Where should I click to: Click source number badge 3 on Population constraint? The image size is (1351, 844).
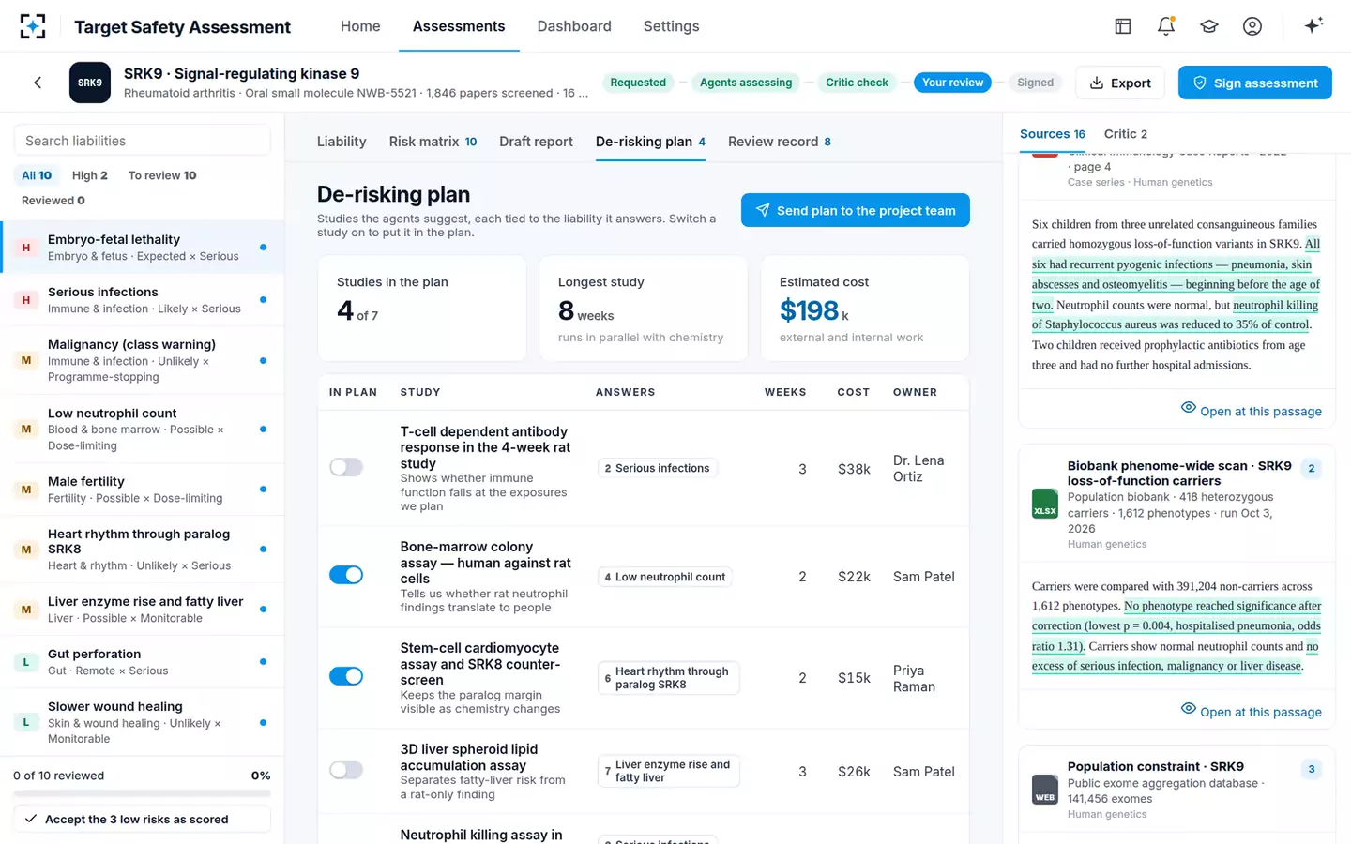pos(1312,769)
